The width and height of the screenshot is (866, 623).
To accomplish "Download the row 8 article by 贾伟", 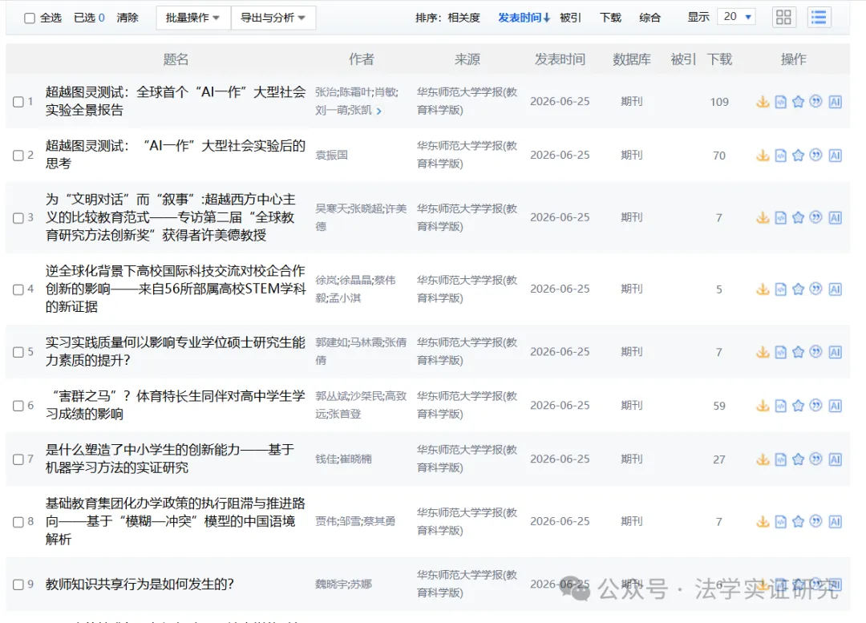I will point(763,521).
